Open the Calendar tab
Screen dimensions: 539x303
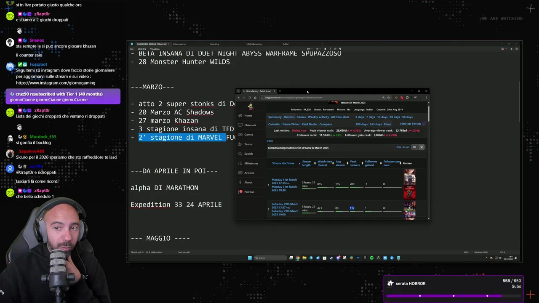click(x=274, y=124)
